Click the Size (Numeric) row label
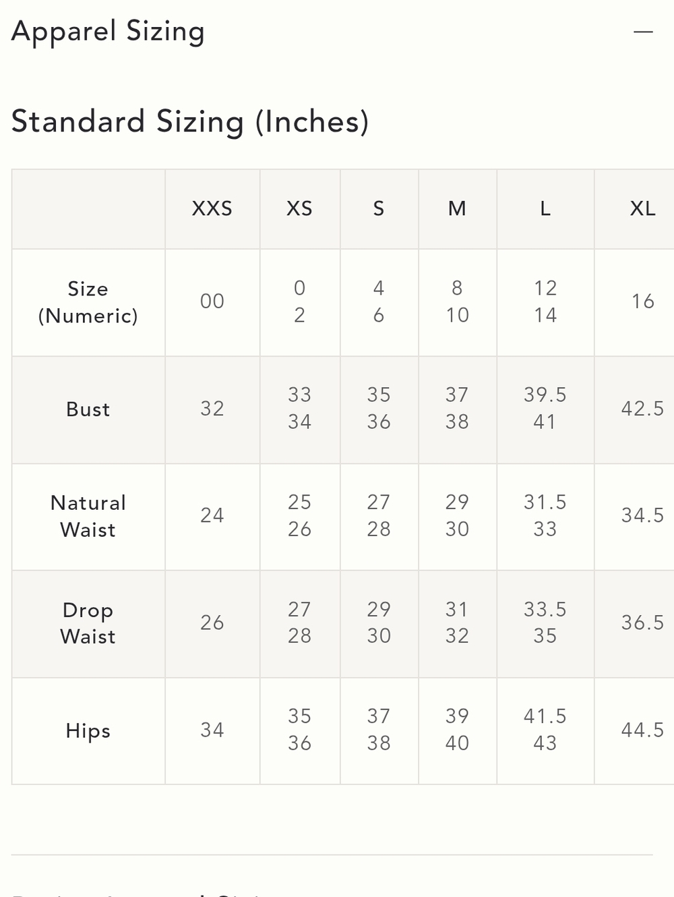This screenshot has height=897, width=674. click(88, 302)
